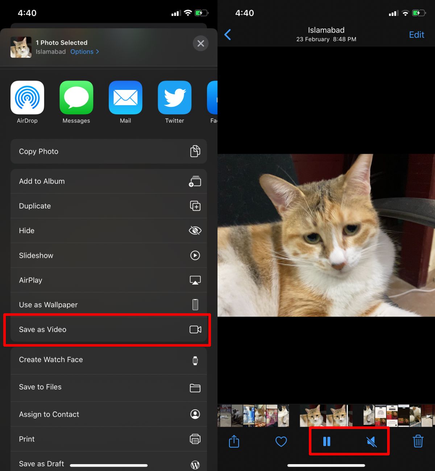This screenshot has height=471, width=435.
Task: Pause the Live Photo playback
Action: (327, 441)
